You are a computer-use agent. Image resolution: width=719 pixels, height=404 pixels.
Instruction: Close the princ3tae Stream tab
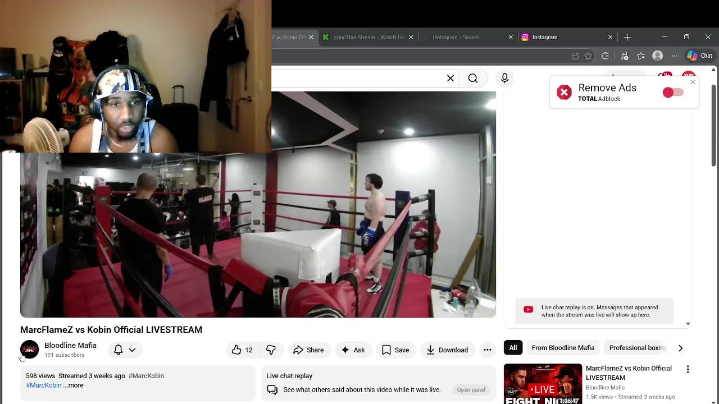411,37
